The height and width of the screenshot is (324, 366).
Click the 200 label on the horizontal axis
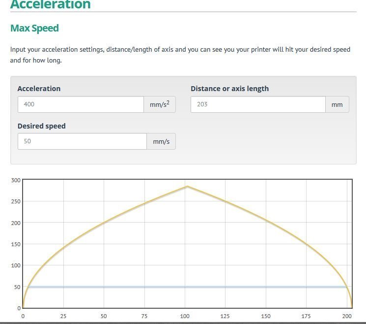pyautogui.click(x=347, y=316)
